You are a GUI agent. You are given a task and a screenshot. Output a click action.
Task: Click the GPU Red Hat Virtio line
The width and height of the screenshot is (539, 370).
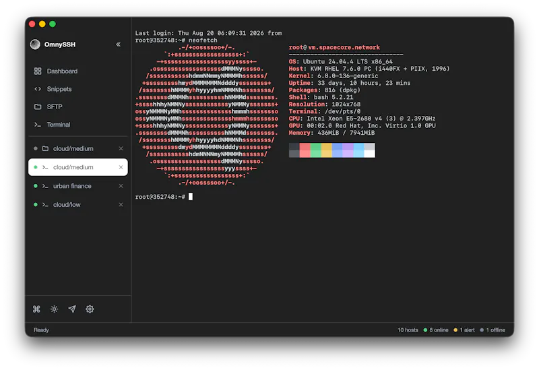(362, 126)
